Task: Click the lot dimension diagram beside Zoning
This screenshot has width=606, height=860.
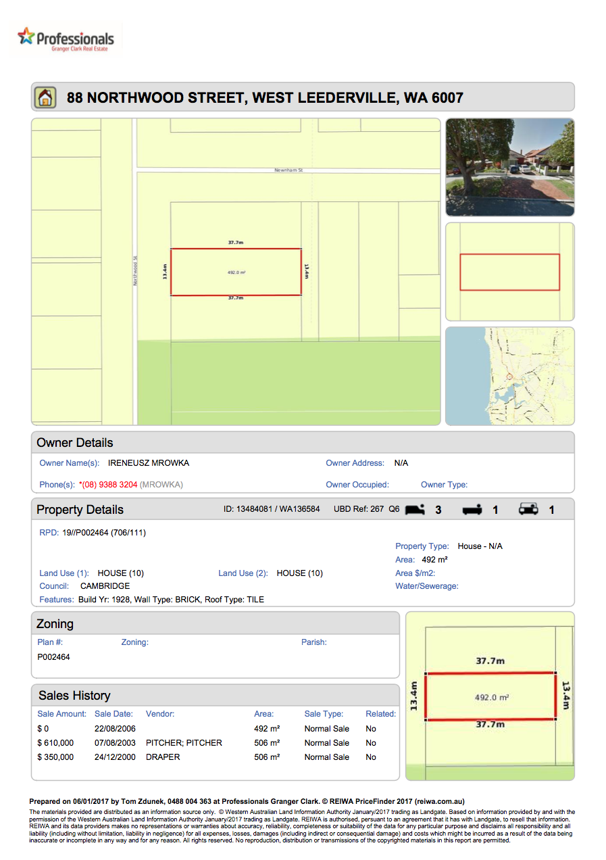Action: [490, 696]
